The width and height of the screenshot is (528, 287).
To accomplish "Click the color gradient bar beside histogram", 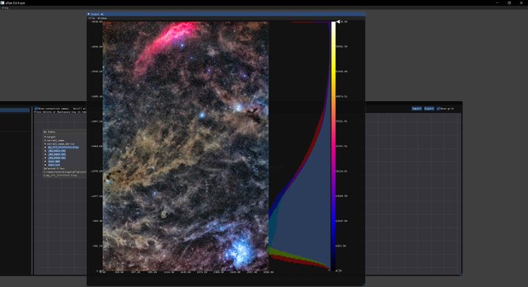I will click(333, 146).
